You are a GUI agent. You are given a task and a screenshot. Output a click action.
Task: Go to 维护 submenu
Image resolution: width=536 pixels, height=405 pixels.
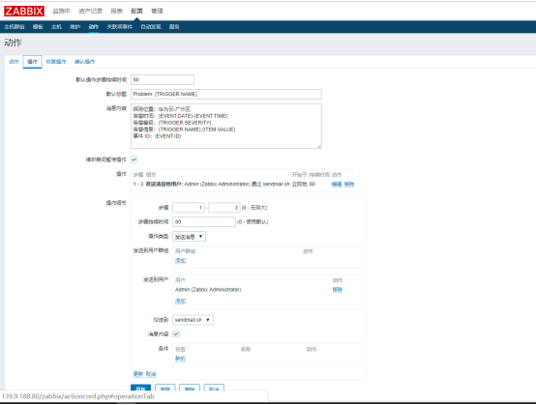[74, 27]
